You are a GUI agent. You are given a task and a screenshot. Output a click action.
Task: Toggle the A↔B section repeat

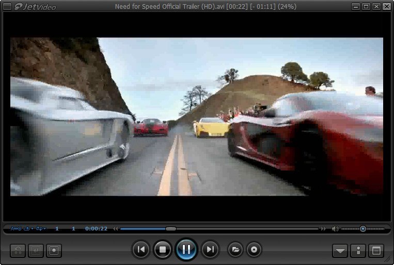pos(16,228)
